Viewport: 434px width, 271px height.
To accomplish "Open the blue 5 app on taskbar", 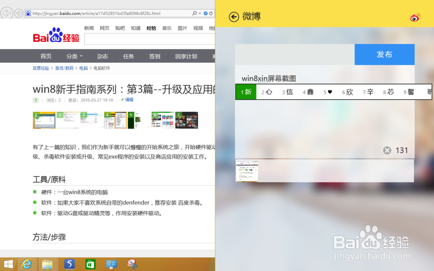I will (x=69, y=264).
